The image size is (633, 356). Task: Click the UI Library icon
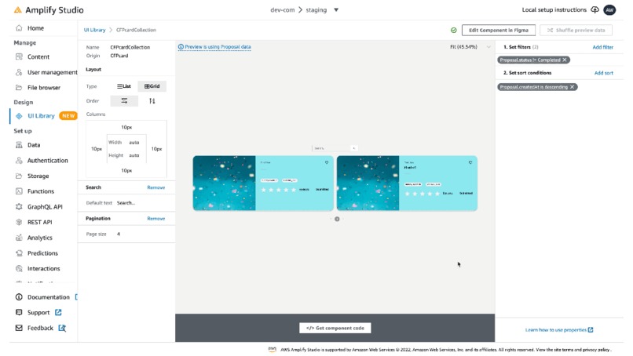[x=19, y=116]
